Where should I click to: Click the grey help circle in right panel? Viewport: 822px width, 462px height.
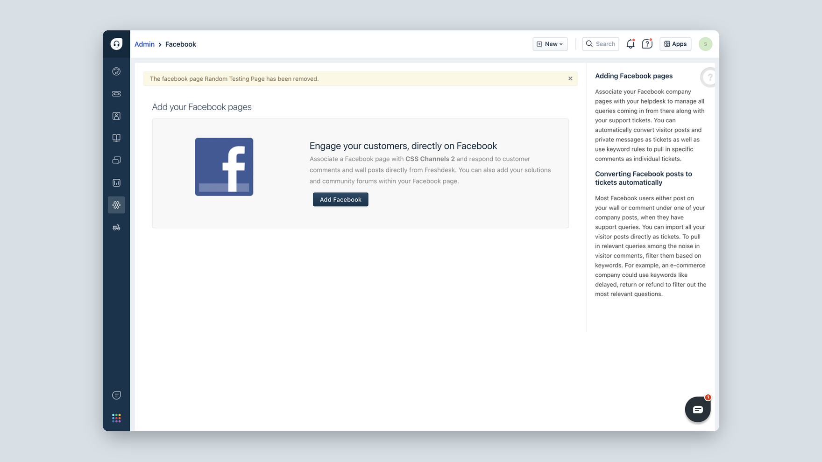[709, 77]
